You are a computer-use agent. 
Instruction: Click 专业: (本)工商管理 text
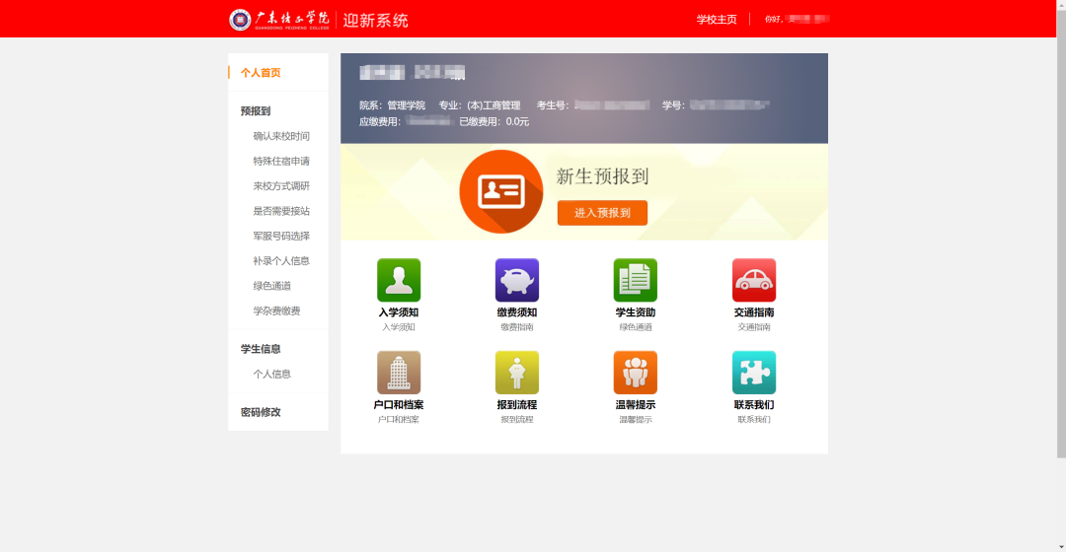click(x=480, y=105)
